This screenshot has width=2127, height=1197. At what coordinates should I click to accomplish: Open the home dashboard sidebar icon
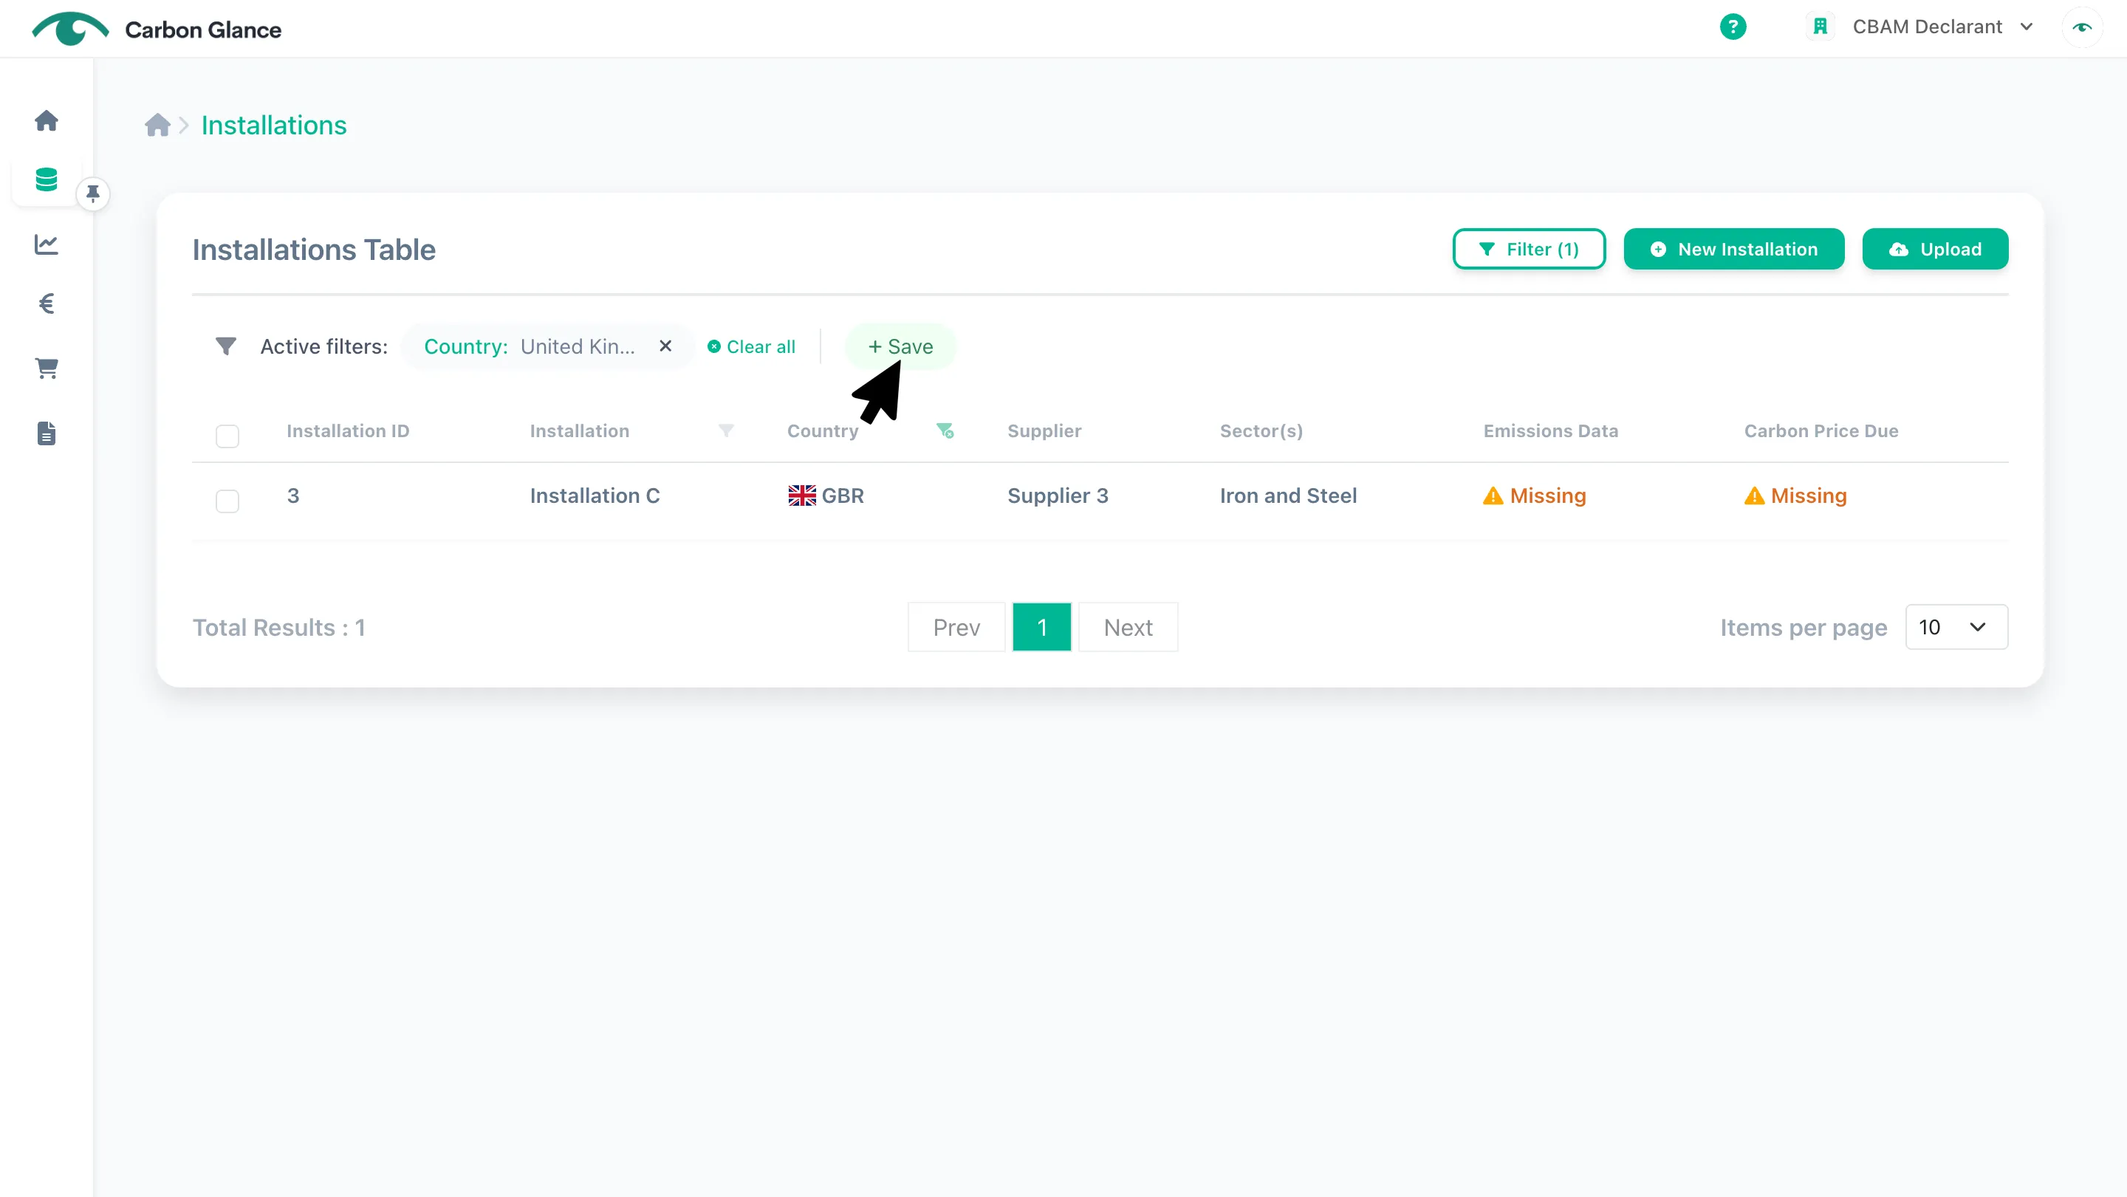tap(47, 120)
